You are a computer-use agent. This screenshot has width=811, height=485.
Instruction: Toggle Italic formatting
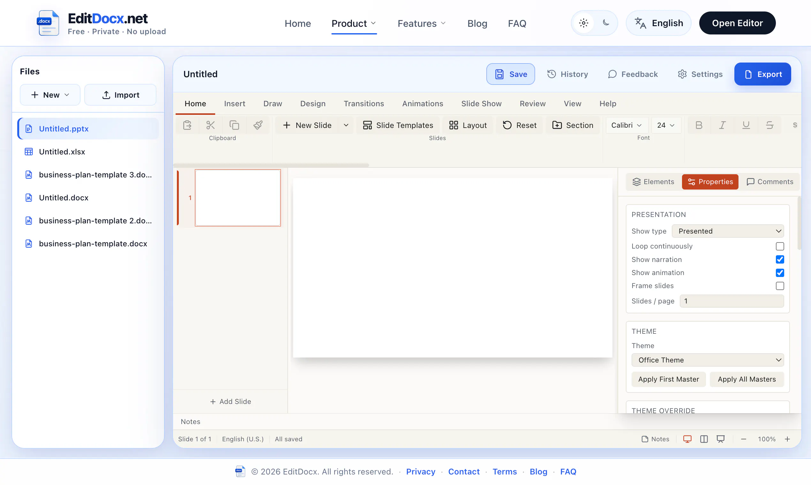click(722, 125)
